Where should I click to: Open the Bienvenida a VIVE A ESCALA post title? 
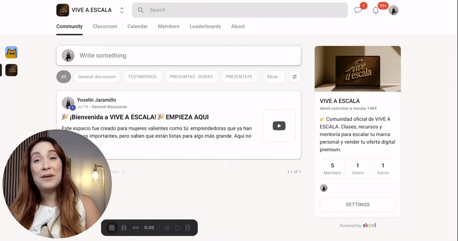(x=135, y=117)
